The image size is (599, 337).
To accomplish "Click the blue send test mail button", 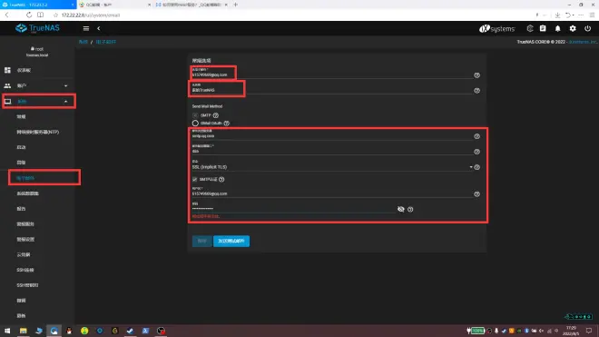I will click(231, 241).
